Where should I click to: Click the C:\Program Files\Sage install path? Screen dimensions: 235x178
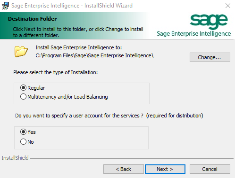pyautogui.click(x=94, y=55)
